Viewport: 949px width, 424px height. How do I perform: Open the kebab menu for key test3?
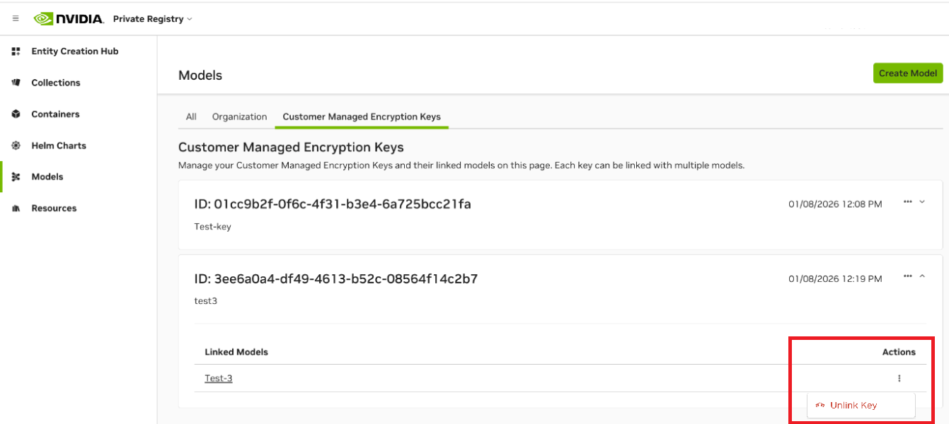click(907, 277)
